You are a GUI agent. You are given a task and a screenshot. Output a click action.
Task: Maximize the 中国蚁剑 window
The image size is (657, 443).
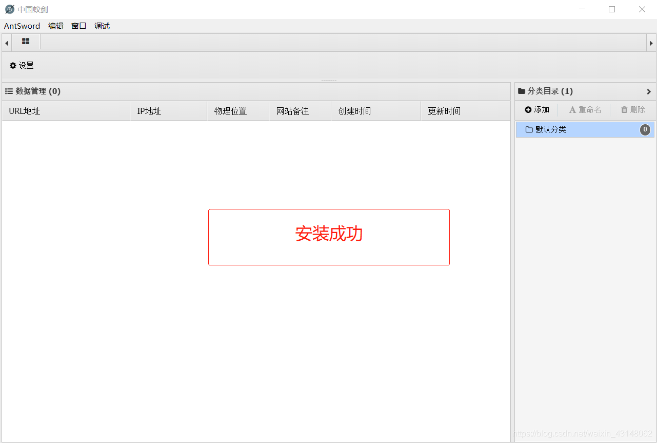(x=612, y=9)
